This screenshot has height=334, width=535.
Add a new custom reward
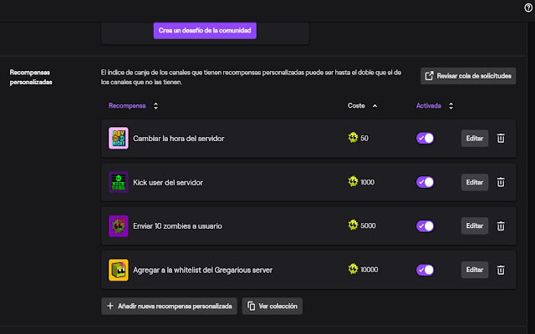pyautogui.click(x=169, y=306)
